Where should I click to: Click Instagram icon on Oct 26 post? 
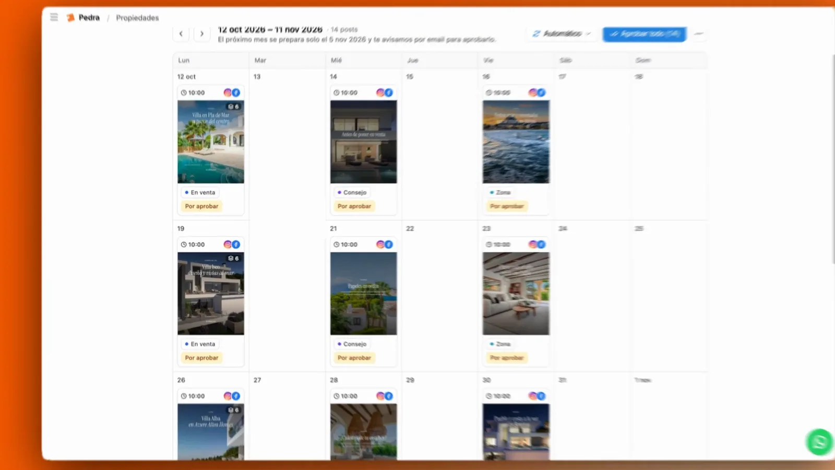(x=228, y=396)
